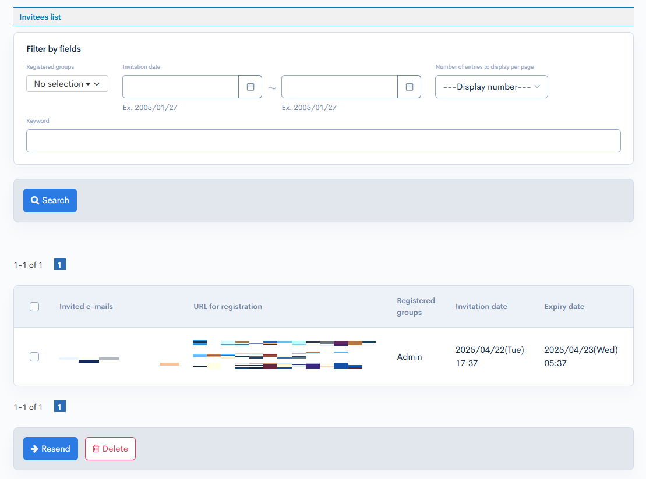Click the 'Expiry date' column header

[x=564, y=307]
